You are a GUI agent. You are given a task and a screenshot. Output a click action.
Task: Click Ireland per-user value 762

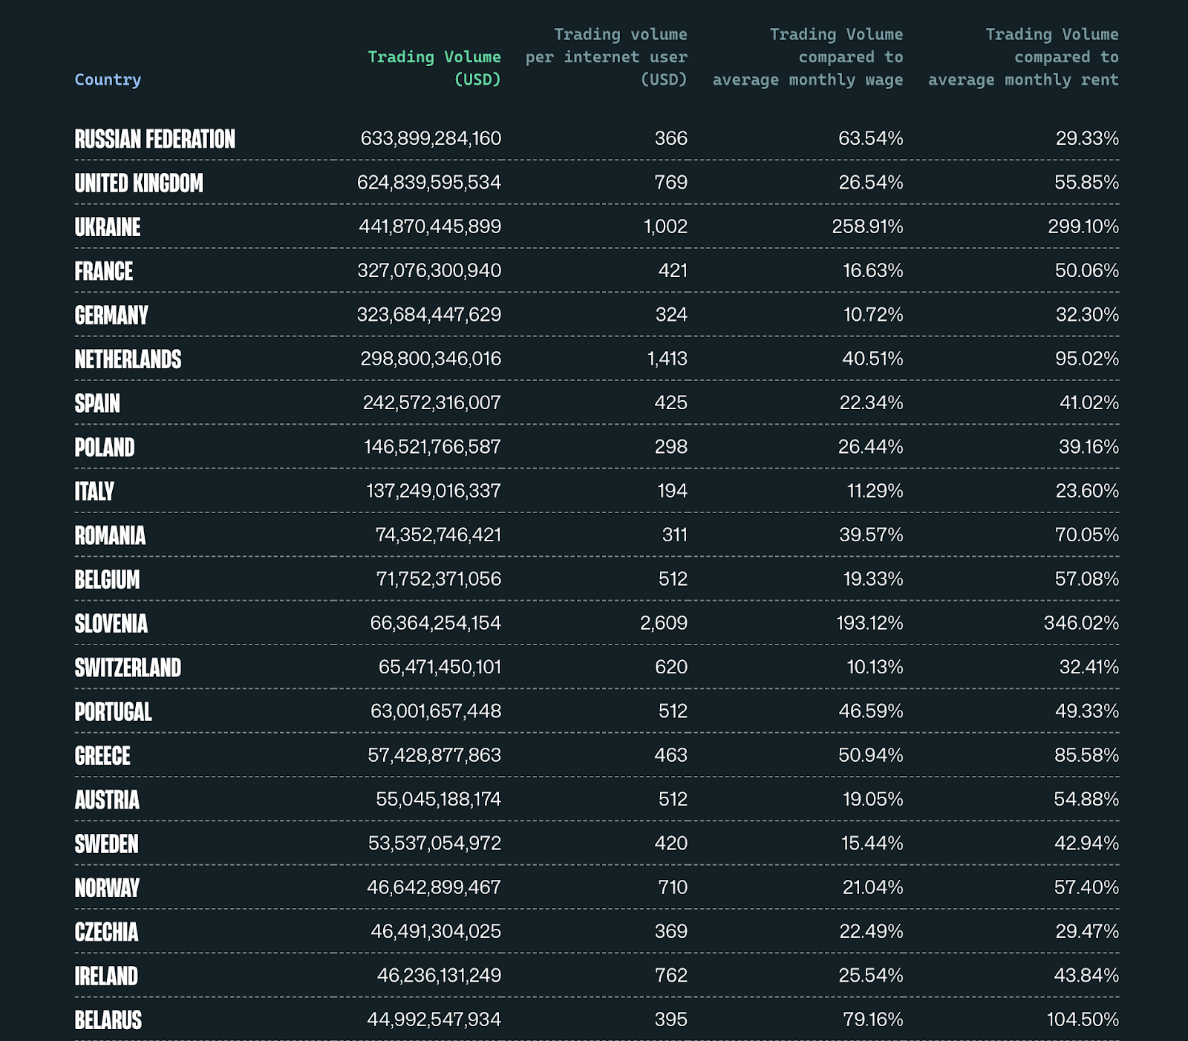pyautogui.click(x=671, y=975)
